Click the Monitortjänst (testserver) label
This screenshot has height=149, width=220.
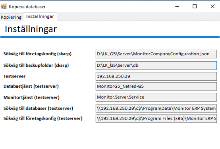point(31,97)
